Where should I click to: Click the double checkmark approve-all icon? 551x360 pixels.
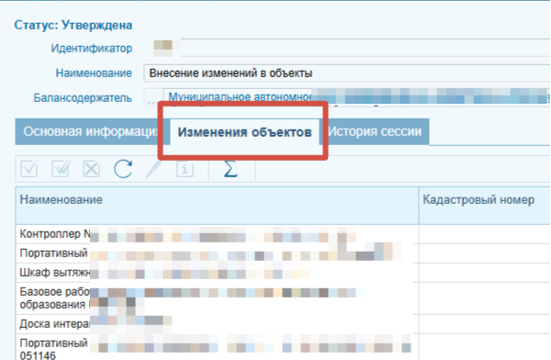coord(61,169)
